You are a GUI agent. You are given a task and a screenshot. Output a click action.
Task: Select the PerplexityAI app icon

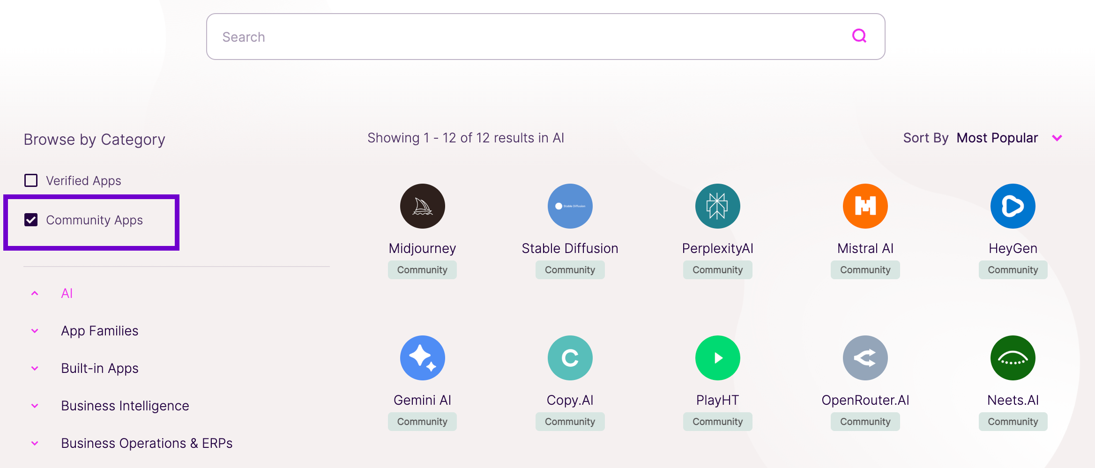(x=717, y=206)
